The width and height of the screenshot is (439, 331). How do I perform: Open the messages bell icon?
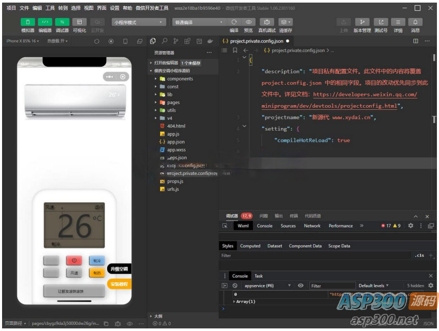(x=415, y=22)
